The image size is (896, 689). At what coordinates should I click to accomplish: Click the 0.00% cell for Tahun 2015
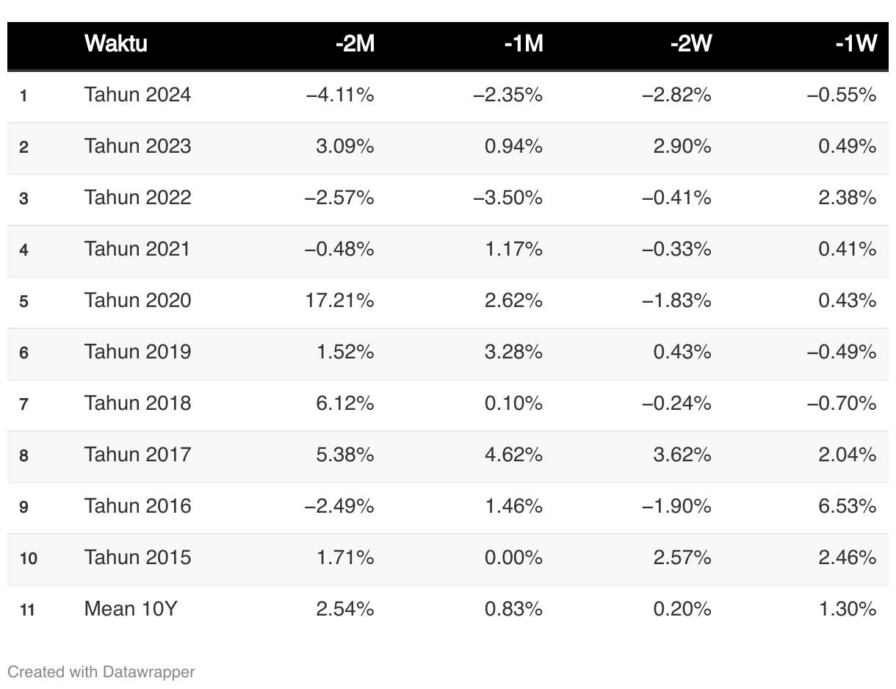513,558
